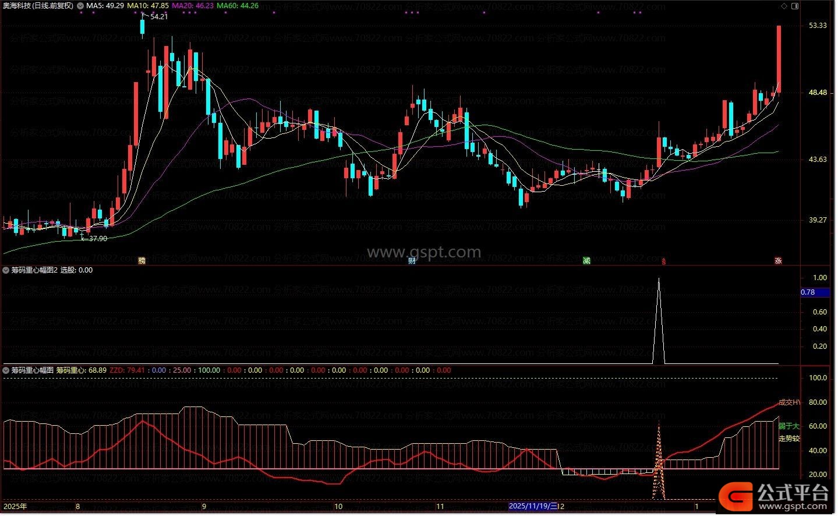Click the 榜 event marker icon
Screen dimensions: 838x516
142,260
